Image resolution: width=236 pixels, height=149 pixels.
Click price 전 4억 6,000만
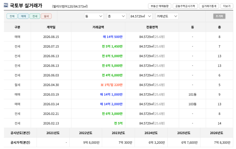pos(112,75)
